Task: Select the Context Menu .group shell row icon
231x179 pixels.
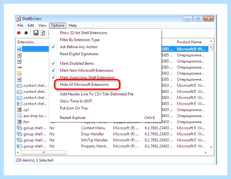Action: 19,128
